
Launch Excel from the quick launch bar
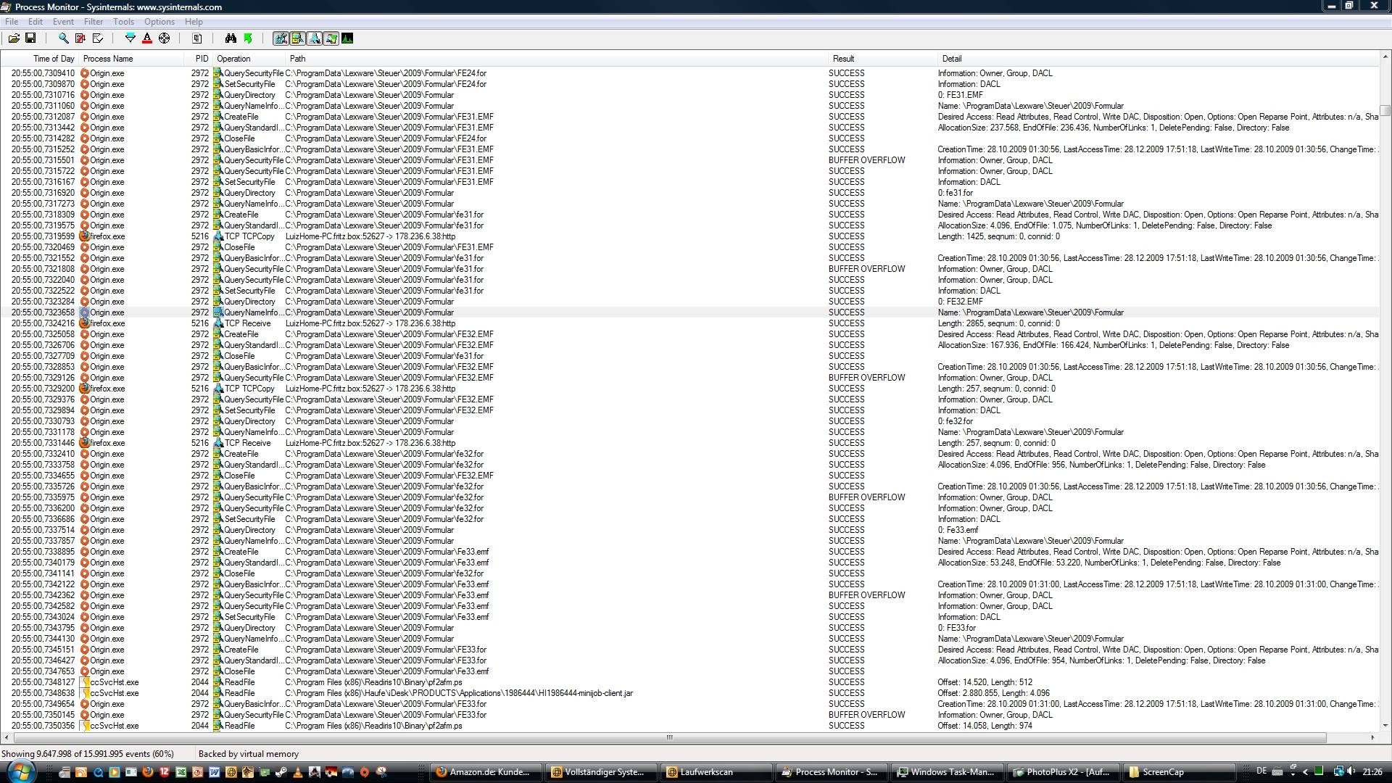(181, 772)
